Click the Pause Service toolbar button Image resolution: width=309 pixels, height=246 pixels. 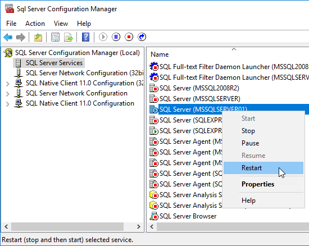[x=116, y=37]
